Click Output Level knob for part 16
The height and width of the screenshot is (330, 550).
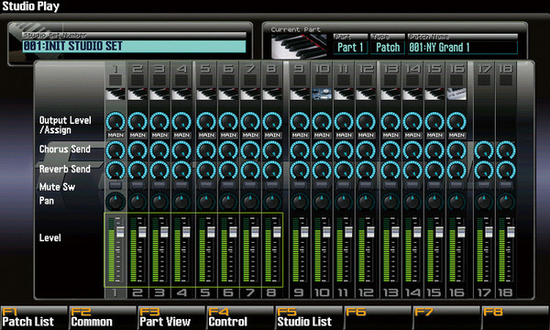(456, 122)
